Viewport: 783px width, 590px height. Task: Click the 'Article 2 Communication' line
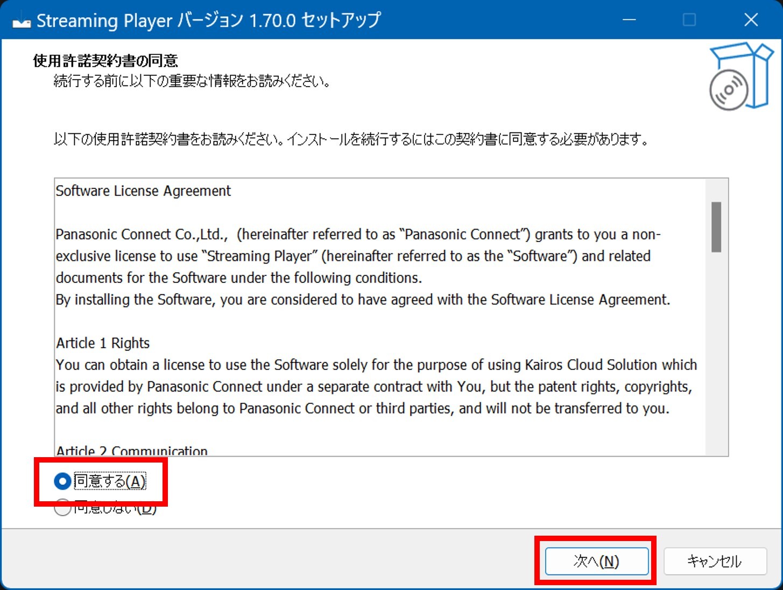point(132,451)
